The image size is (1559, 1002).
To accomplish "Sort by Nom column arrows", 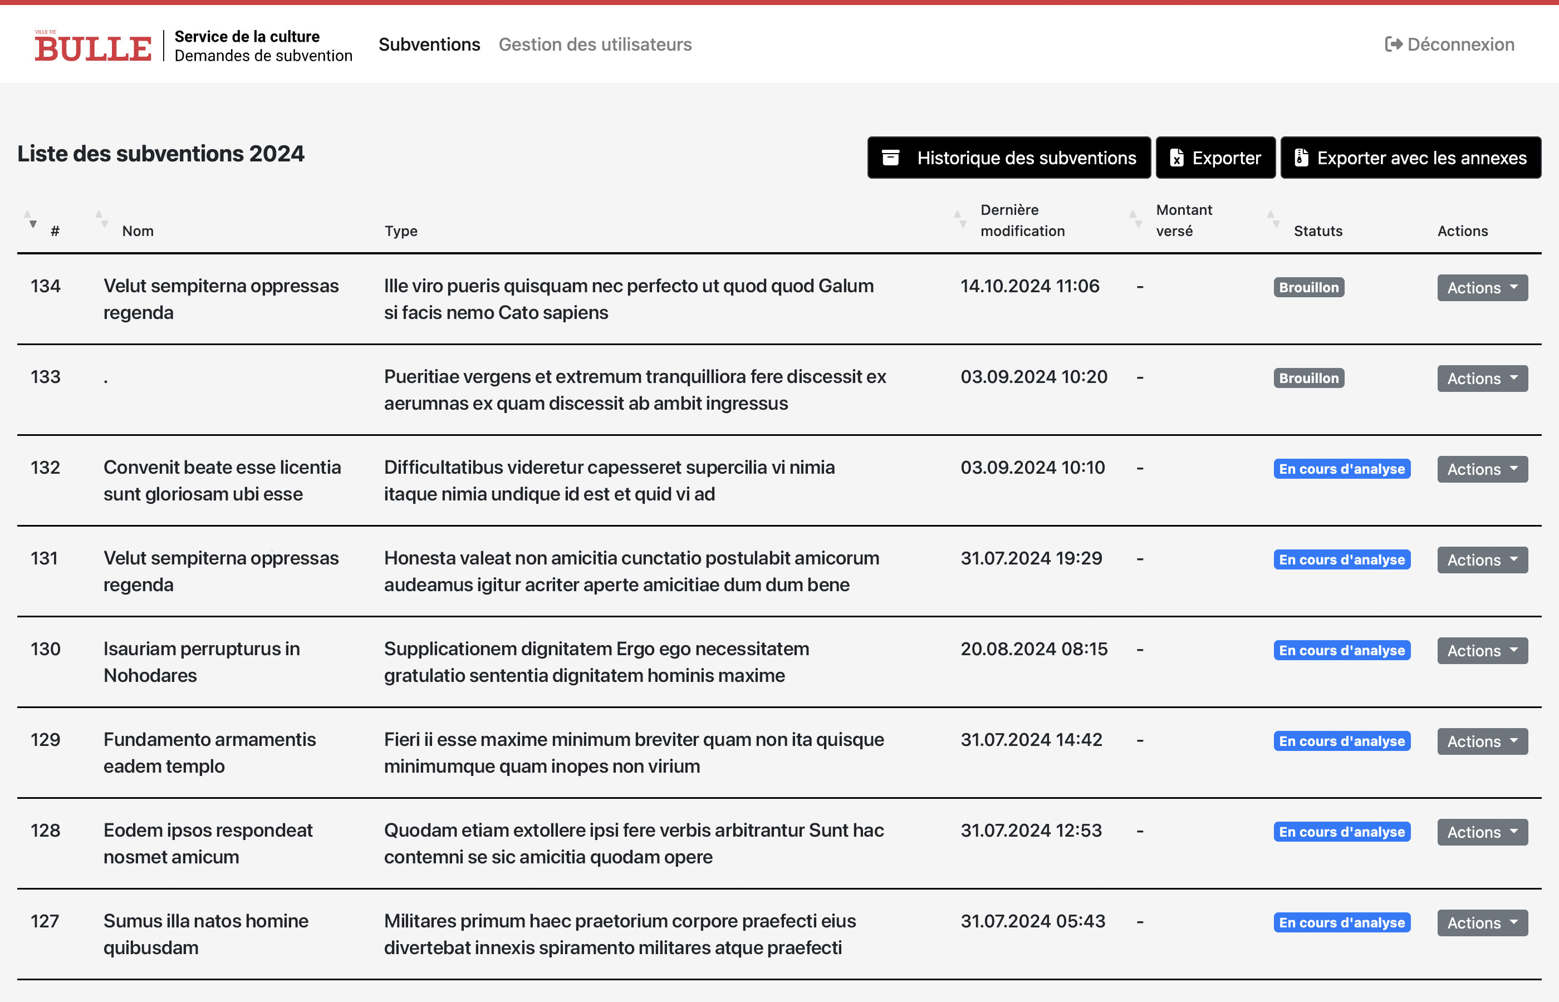I will (x=101, y=220).
